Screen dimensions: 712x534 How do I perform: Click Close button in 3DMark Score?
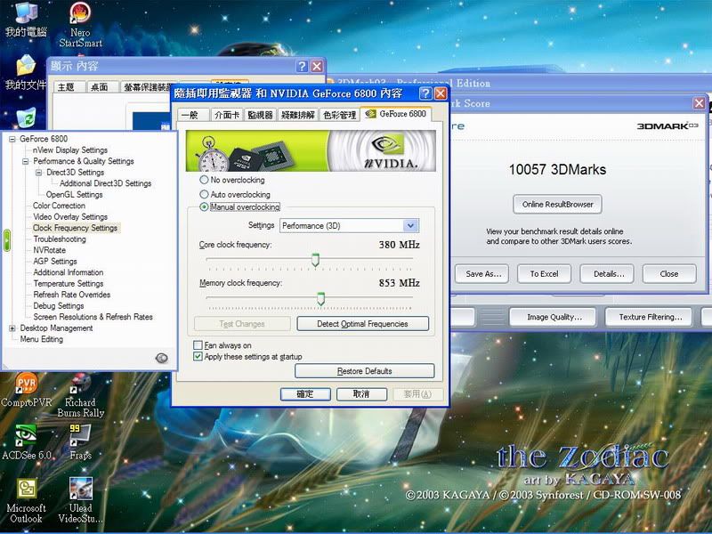point(669,274)
